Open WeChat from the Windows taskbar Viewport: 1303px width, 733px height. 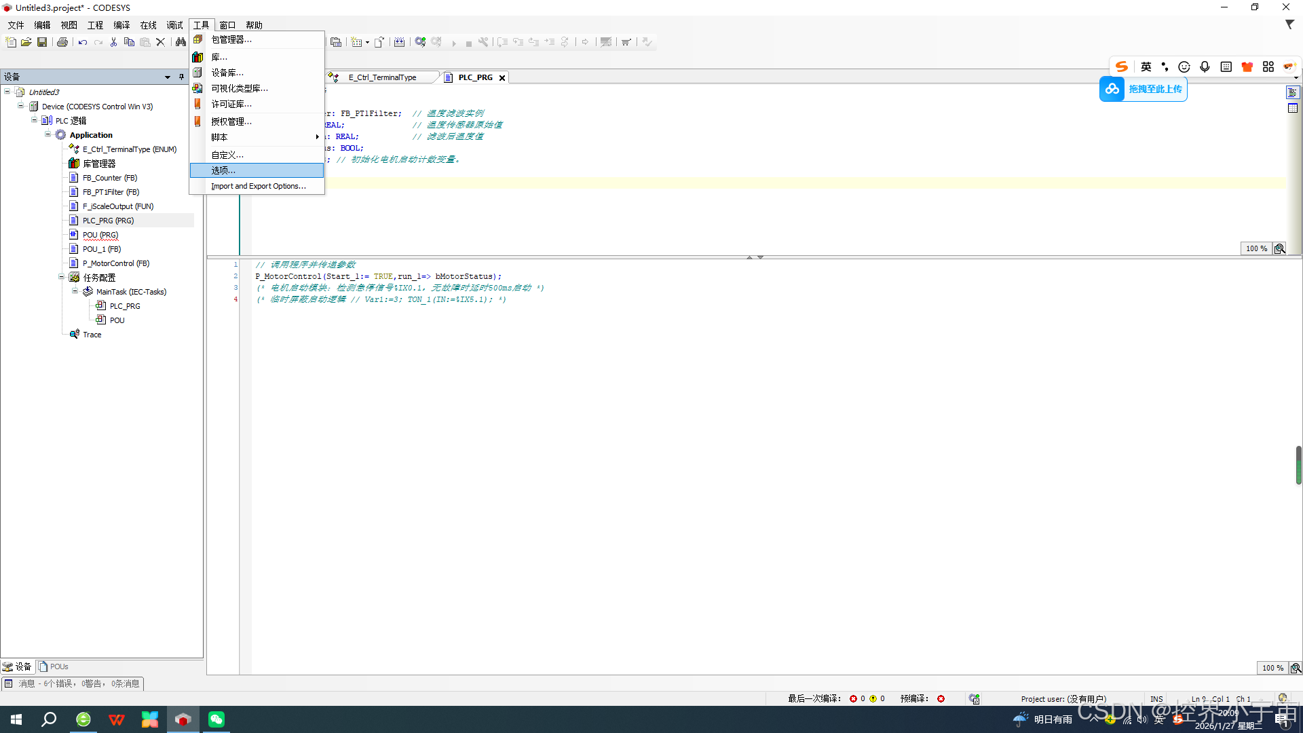pos(216,719)
